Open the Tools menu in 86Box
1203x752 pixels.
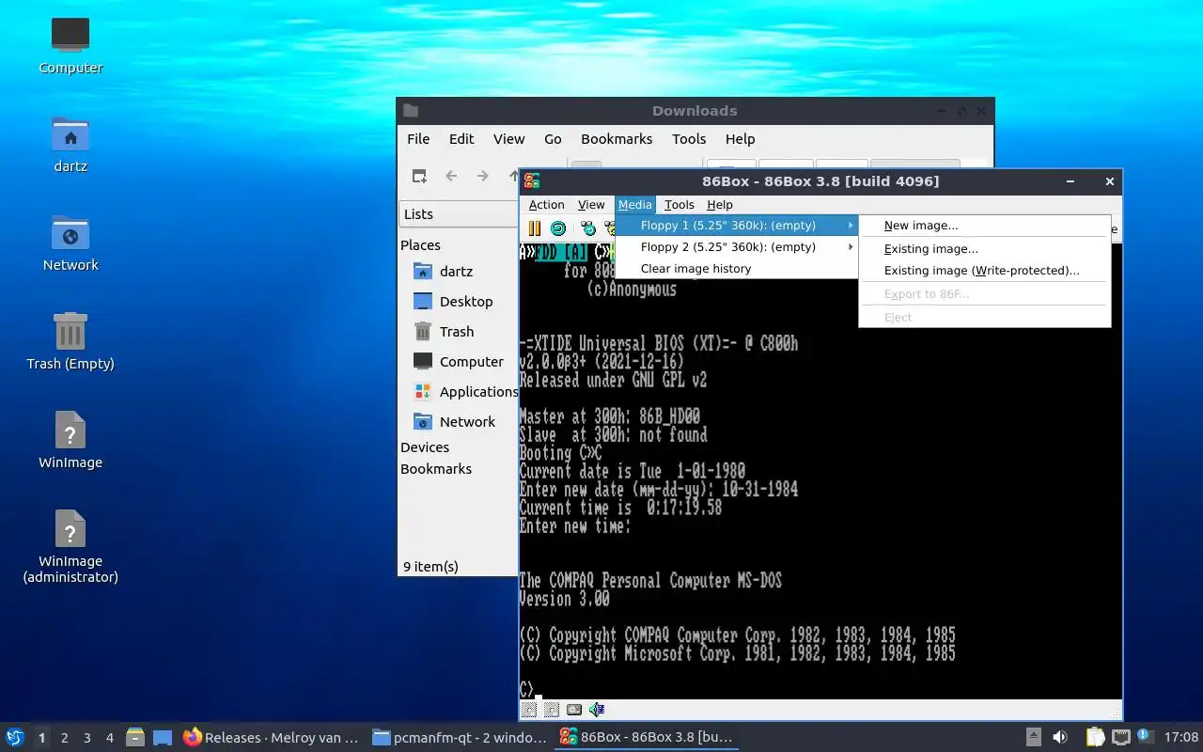point(679,205)
